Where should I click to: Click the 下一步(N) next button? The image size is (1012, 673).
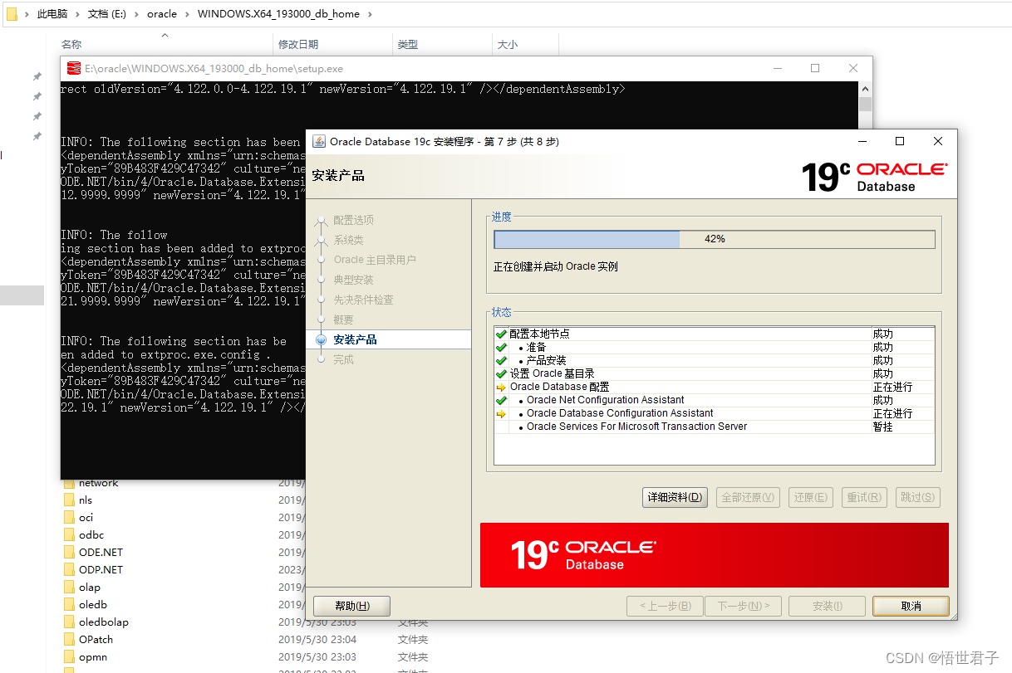(743, 606)
